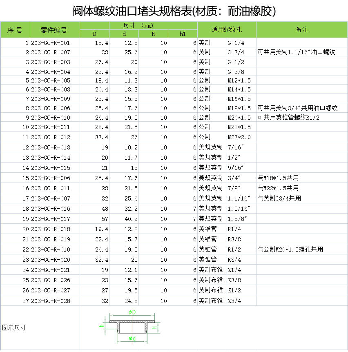348x352 pixels.
Task: Select the 零件编号 column header
Action: pos(54,30)
